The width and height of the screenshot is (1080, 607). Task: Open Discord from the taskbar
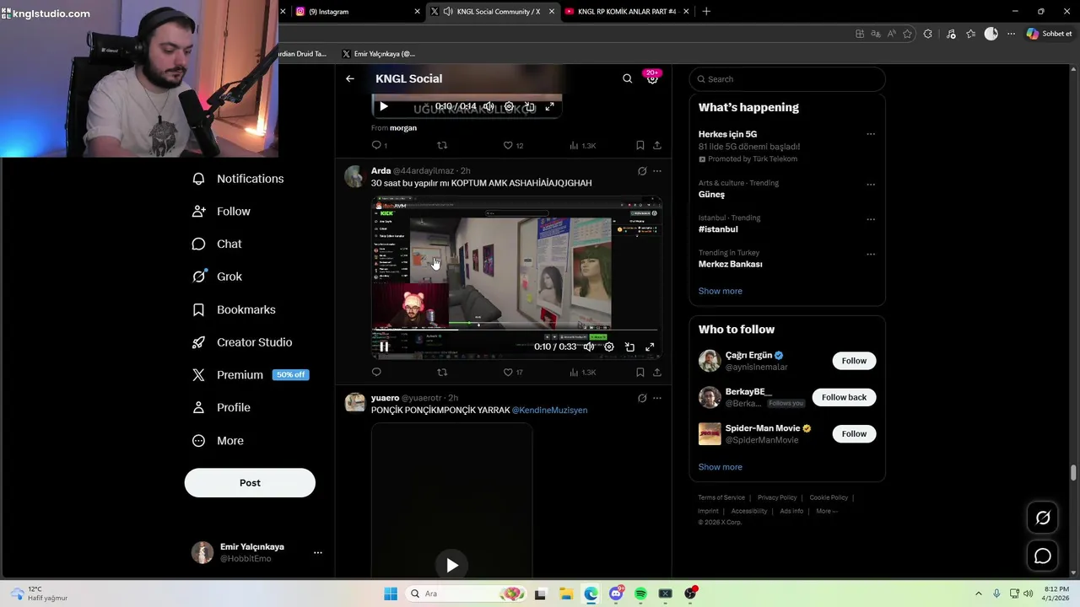coord(616,594)
